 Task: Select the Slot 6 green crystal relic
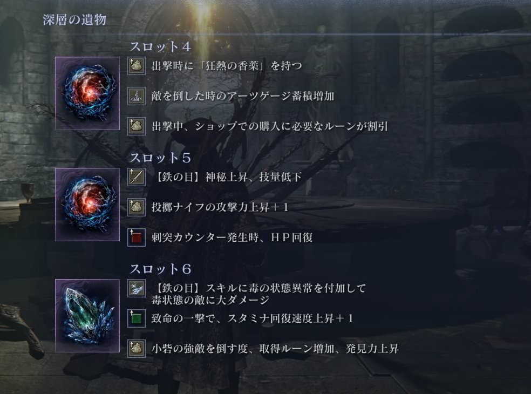[x=87, y=316]
